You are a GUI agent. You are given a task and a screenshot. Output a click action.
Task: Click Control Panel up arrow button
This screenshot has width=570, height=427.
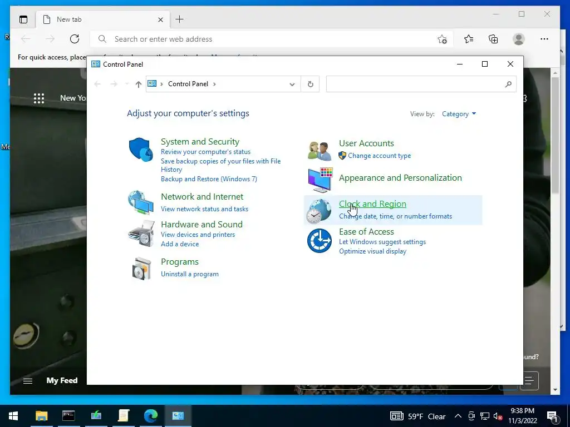[138, 85]
